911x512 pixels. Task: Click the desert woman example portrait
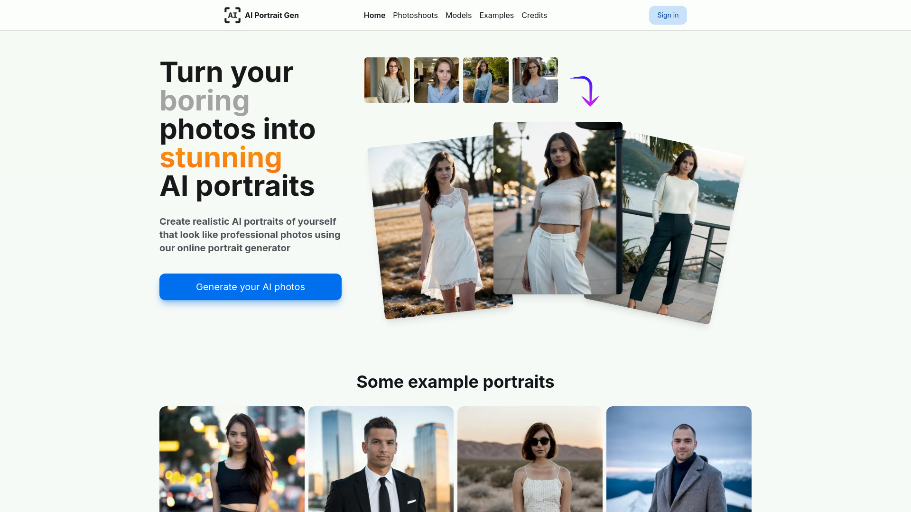click(530, 459)
